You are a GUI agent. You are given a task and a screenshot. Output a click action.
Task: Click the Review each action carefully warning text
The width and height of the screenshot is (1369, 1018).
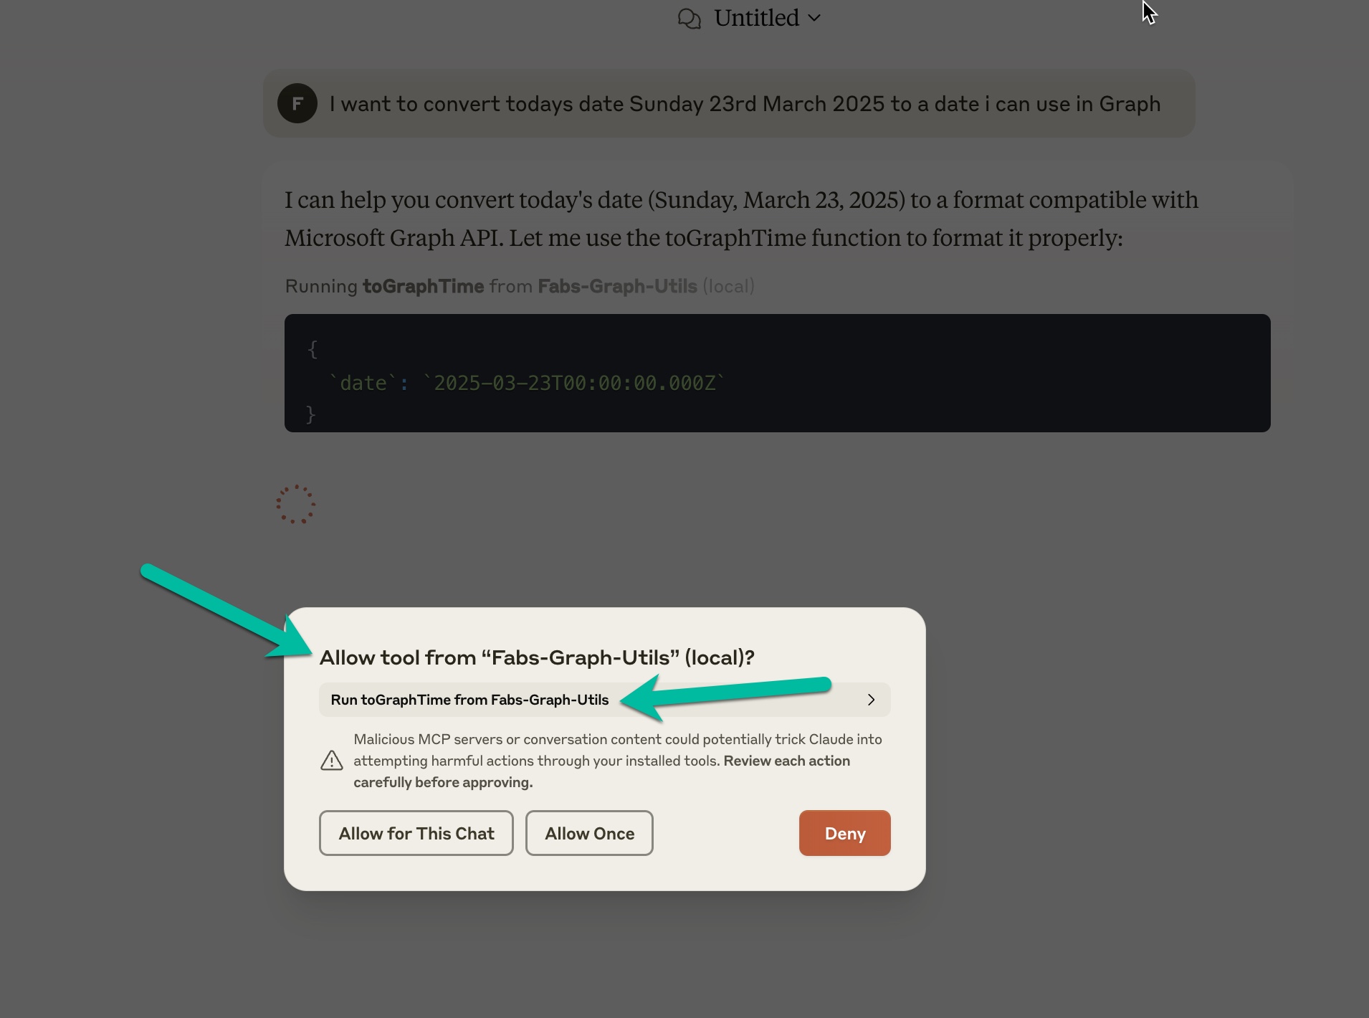[787, 761]
